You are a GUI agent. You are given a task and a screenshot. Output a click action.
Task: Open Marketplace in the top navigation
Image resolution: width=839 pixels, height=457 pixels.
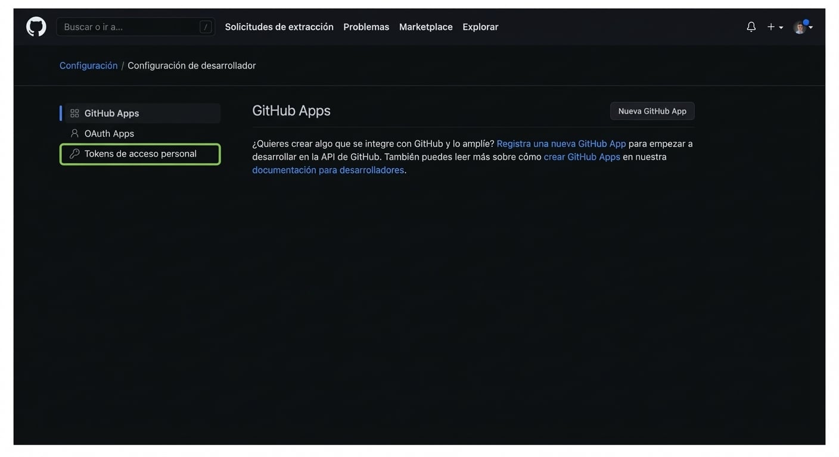pyautogui.click(x=425, y=27)
